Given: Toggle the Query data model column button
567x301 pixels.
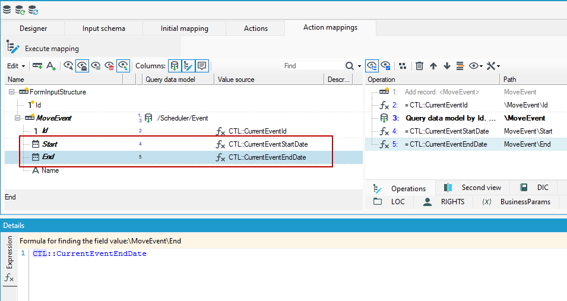Looking at the screenshot, I should [175, 66].
